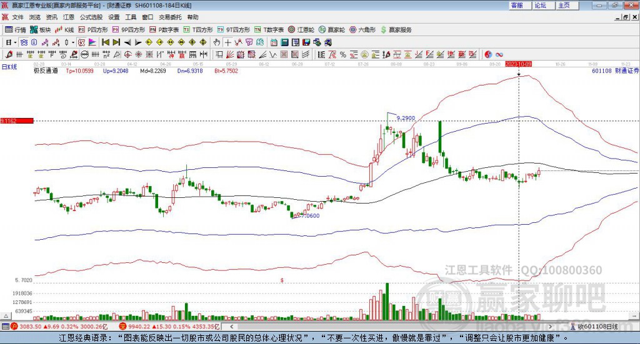Open the P数字表 tool
Image resolution: width=640 pixels, height=344 pixels.
tap(164, 30)
